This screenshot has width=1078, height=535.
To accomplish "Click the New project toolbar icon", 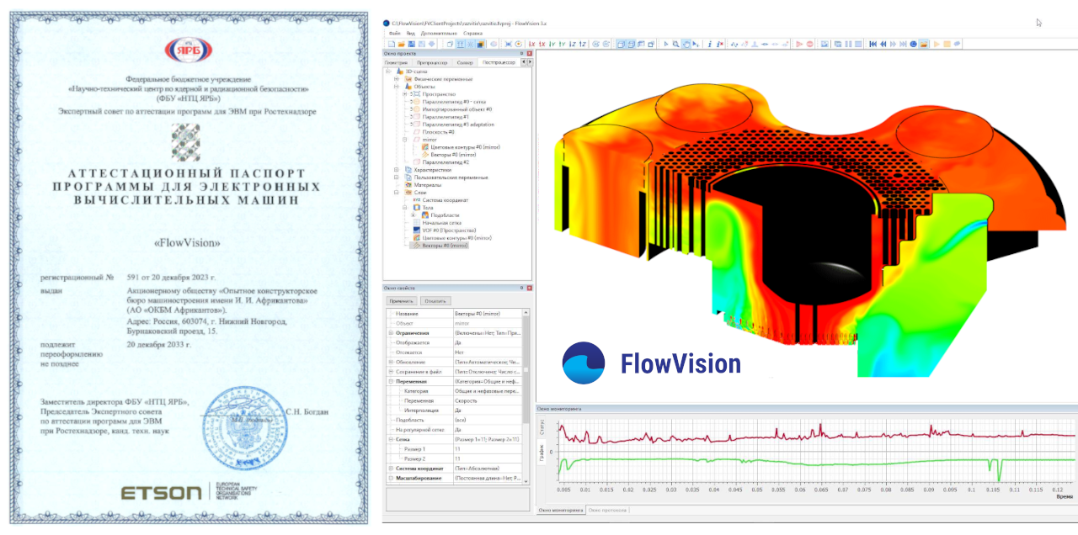I will 392,44.
